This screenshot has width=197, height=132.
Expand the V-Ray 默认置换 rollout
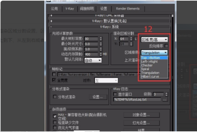(x=109, y=21)
